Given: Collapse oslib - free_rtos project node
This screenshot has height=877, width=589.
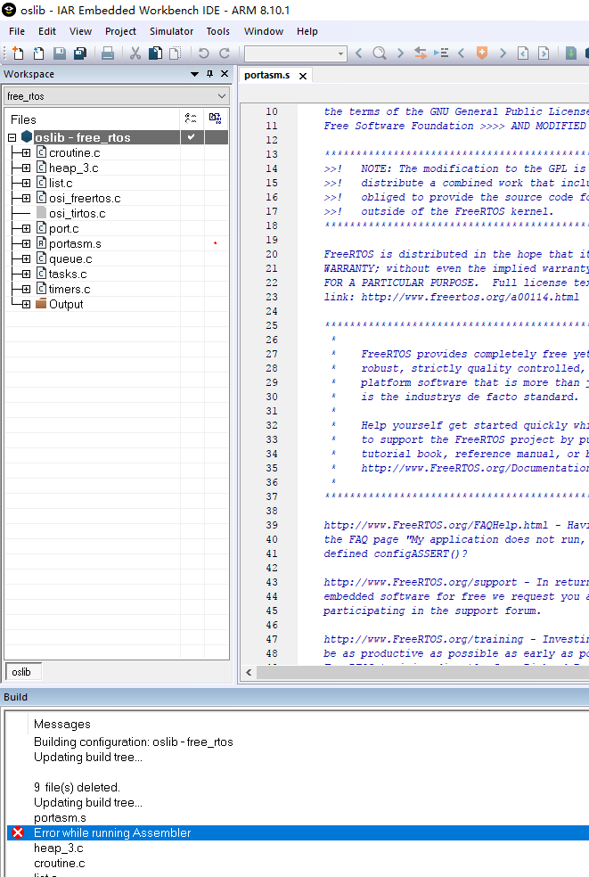Looking at the screenshot, I should click(12, 137).
